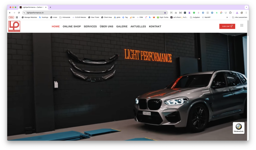The image size is (256, 150).
Task: Open MainWP bookmark
Action: pos(206,17)
